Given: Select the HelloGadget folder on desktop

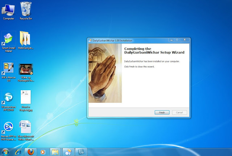Looking at the screenshot, I should click(x=26, y=40).
